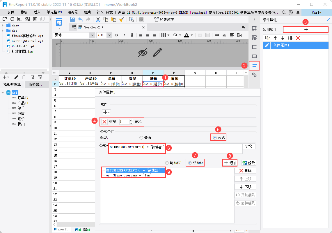
Task: Switch to 服务器 dataset tab
Action: point(36,84)
